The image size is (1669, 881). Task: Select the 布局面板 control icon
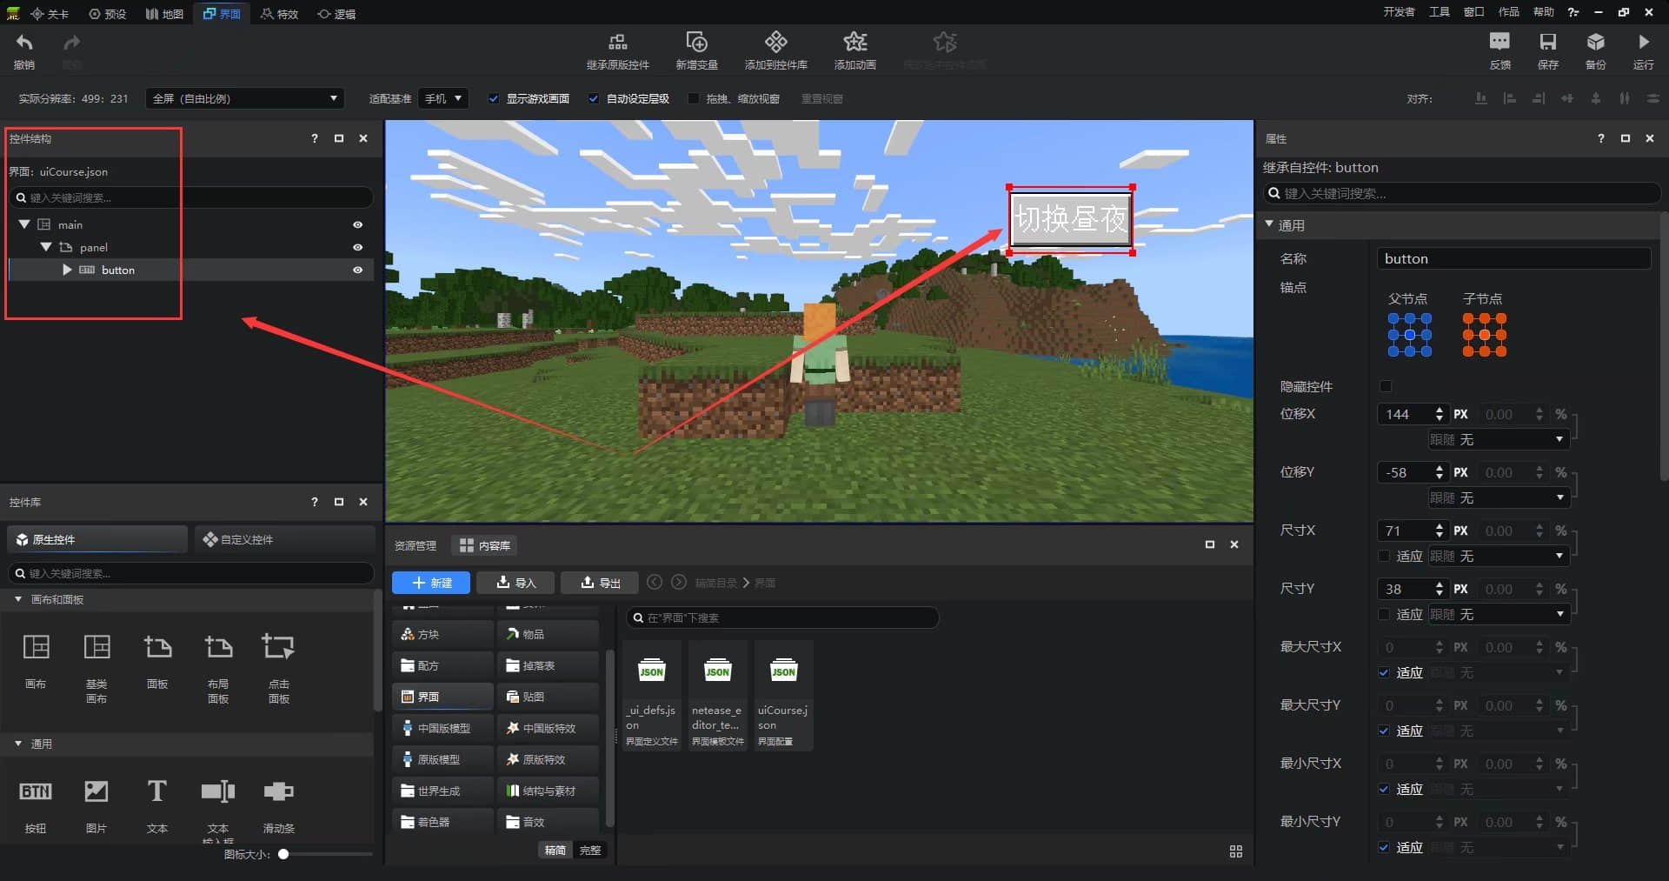[x=218, y=647]
